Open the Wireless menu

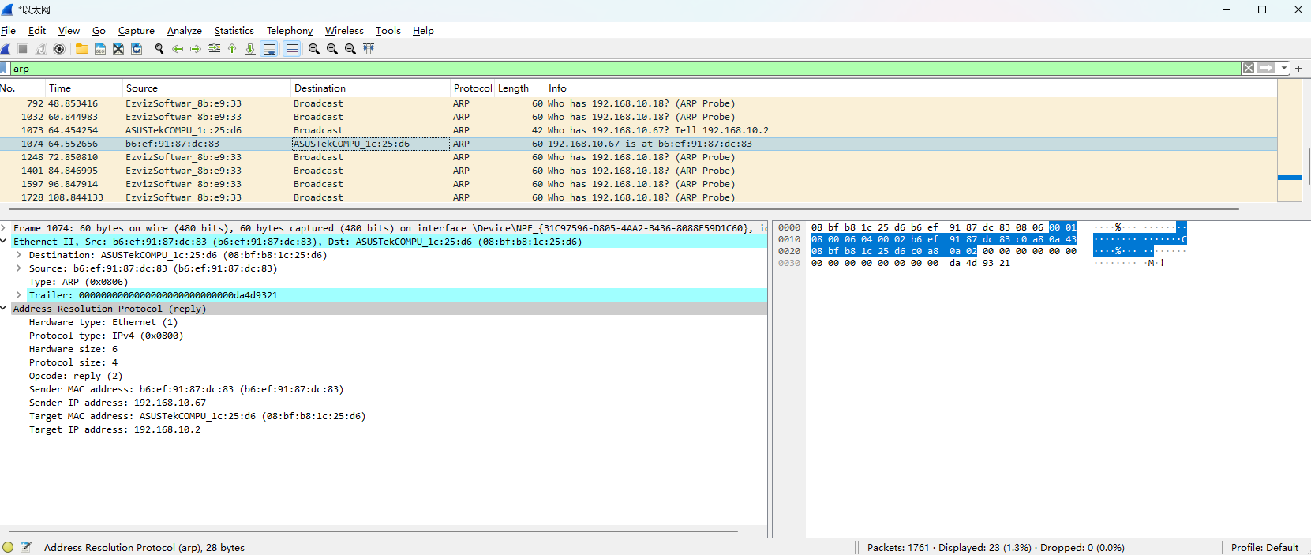coord(344,31)
